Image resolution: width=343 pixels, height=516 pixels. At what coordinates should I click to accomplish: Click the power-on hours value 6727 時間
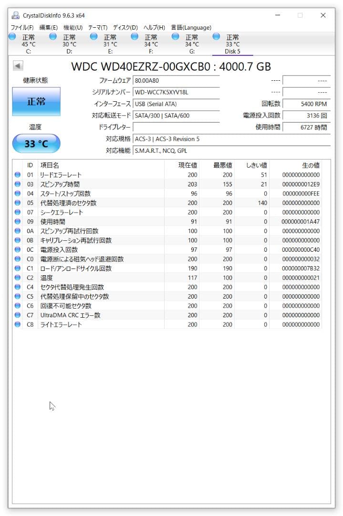307,128
